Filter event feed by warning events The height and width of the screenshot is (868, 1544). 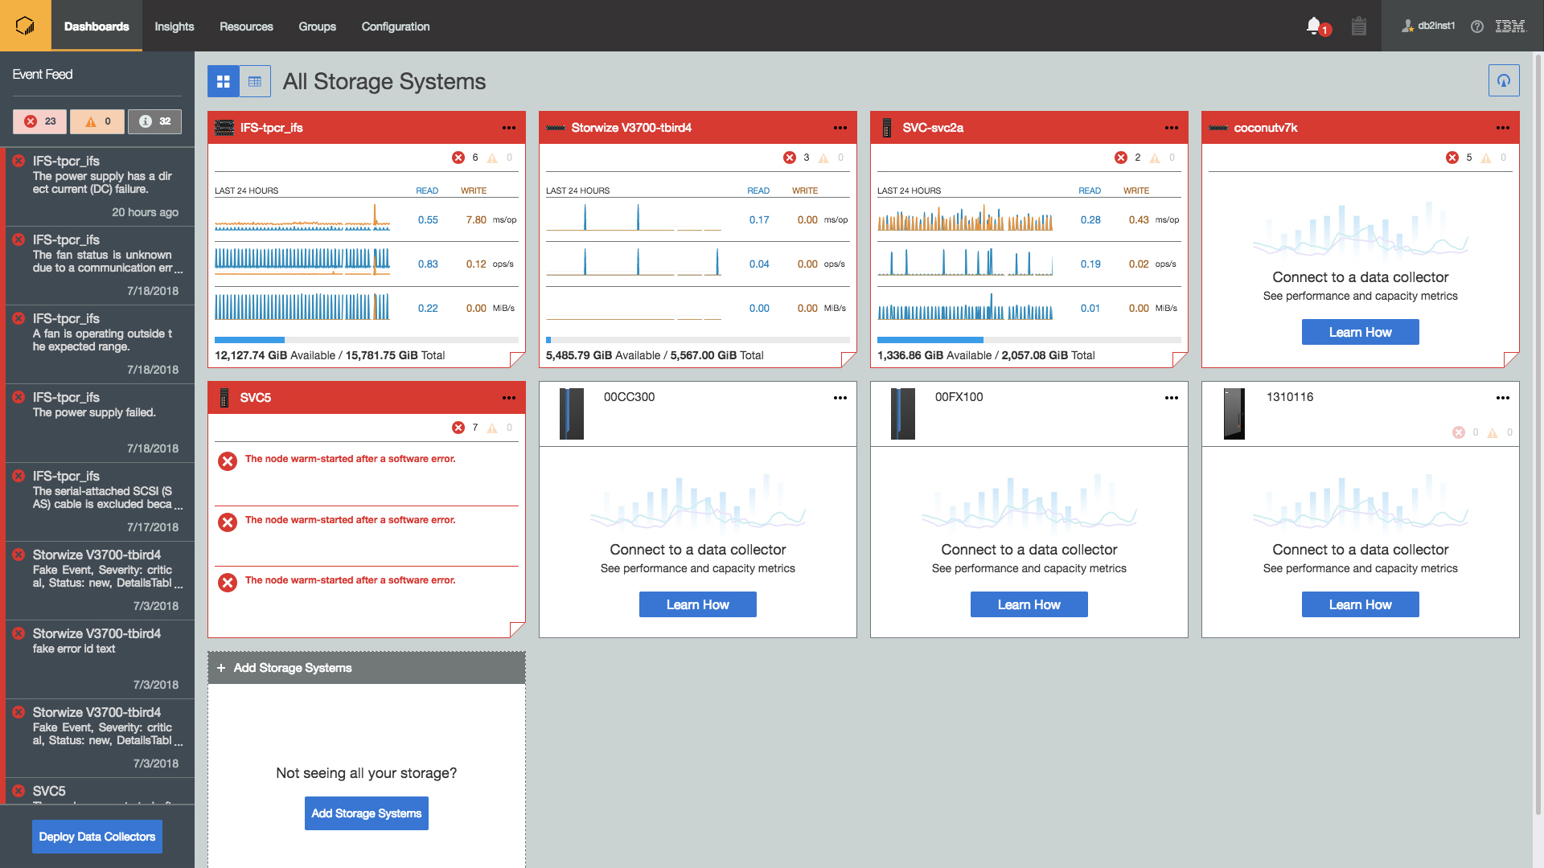point(97,121)
